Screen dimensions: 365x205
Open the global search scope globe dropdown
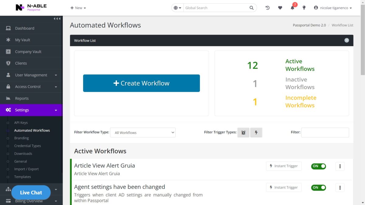click(x=178, y=8)
